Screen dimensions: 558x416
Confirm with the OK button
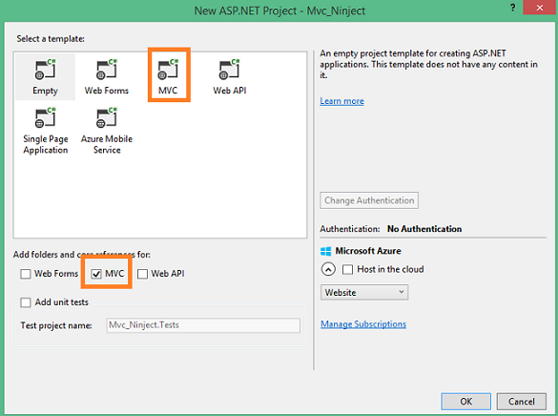465,402
